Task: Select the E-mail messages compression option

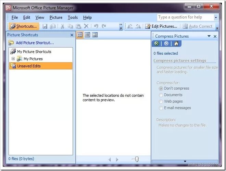Action: click(161, 108)
